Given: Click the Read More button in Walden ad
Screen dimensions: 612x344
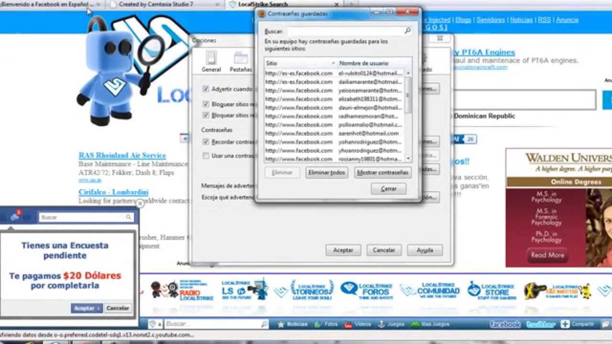Looking at the screenshot, I should tap(547, 255).
